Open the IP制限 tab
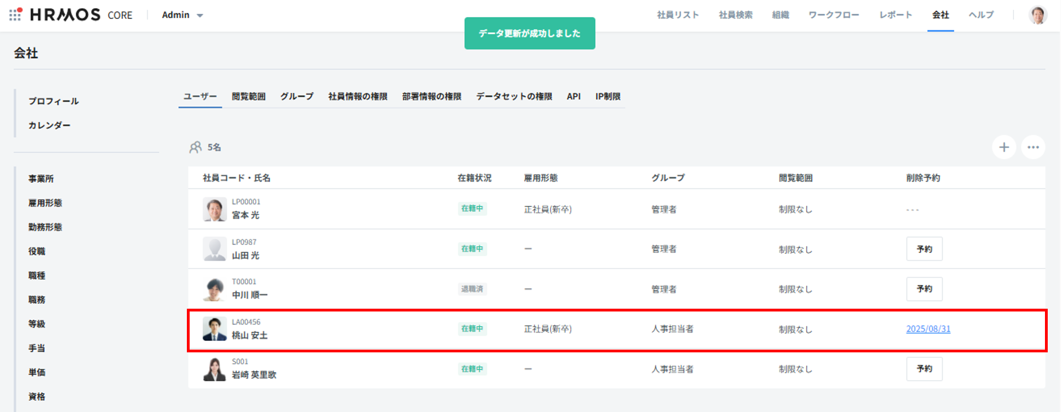The height and width of the screenshot is (412, 1061). (608, 97)
